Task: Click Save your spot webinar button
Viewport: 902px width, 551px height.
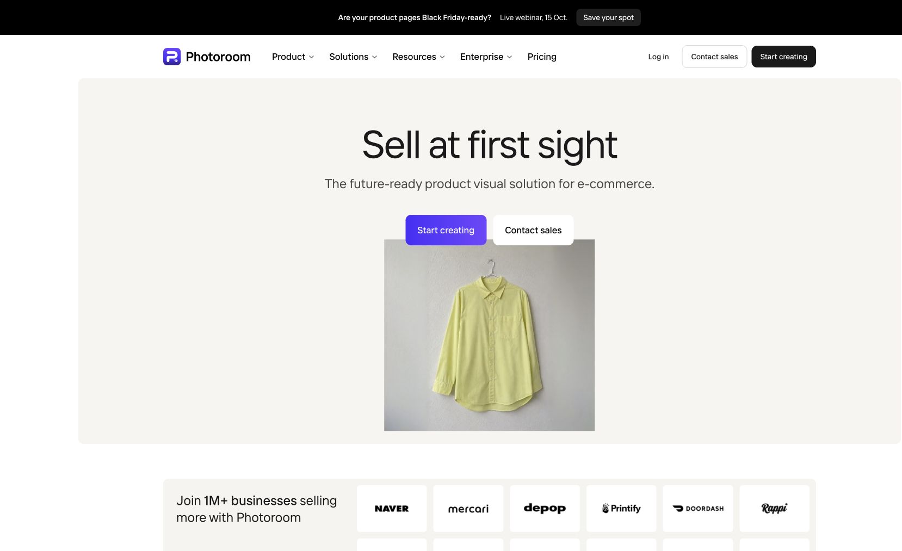Action: pos(608,17)
